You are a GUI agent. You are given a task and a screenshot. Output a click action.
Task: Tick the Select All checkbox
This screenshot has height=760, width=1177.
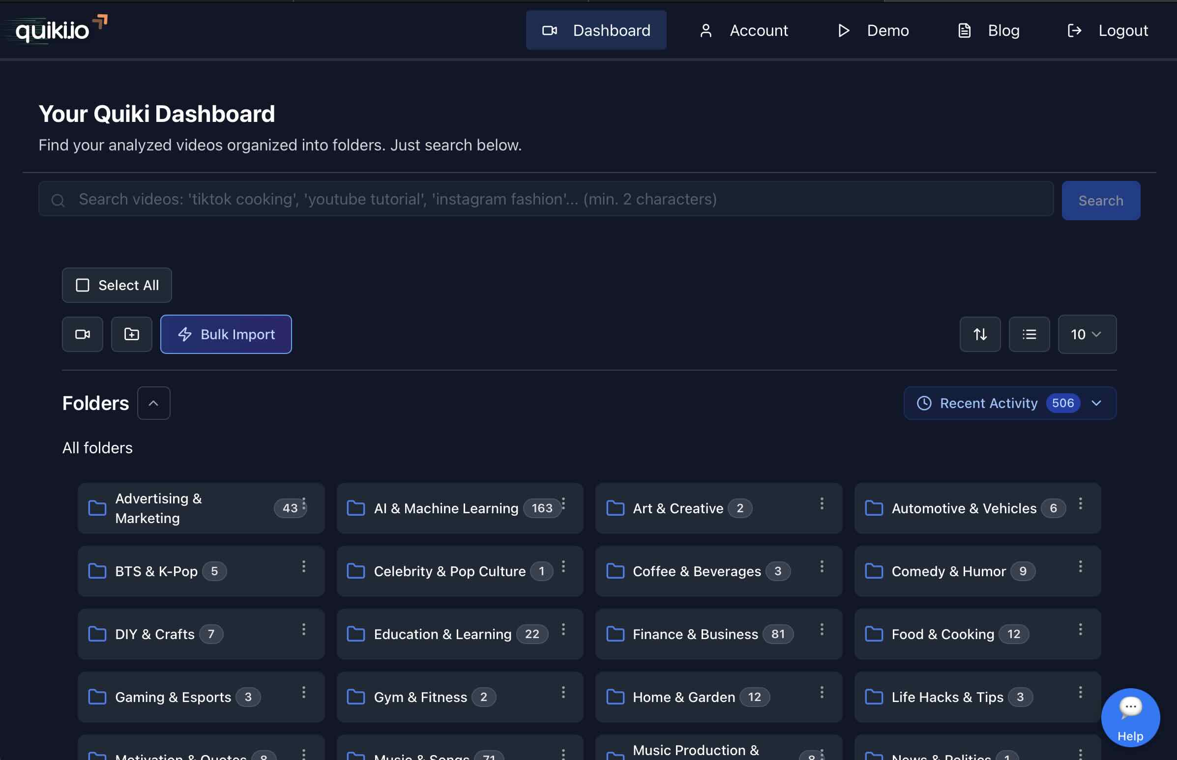[83, 285]
